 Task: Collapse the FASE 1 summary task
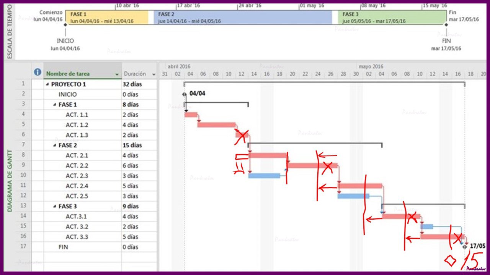[x=55, y=105]
